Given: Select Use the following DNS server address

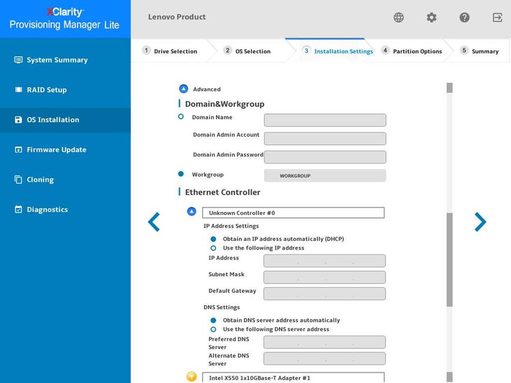Looking at the screenshot, I should click(x=213, y=330).
